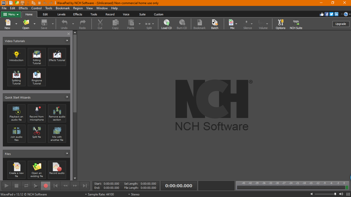Open the Bookmark menu
351x197 pixels.
click(63, 8)
